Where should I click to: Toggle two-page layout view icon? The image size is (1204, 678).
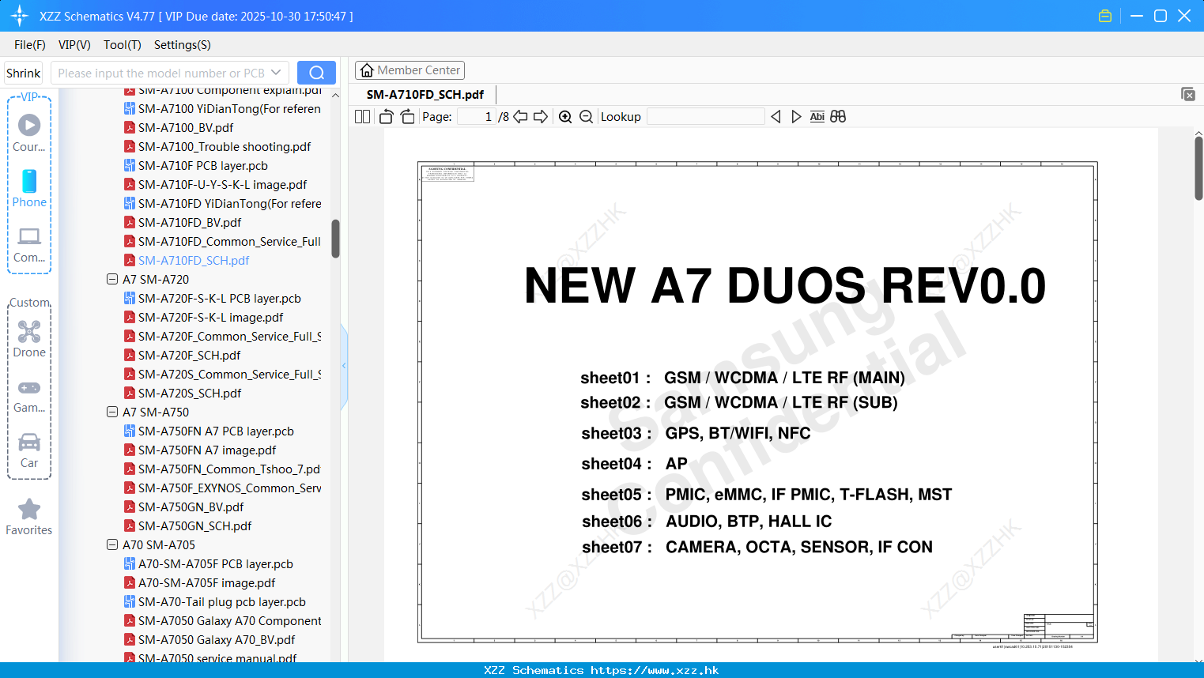[363, 117]
